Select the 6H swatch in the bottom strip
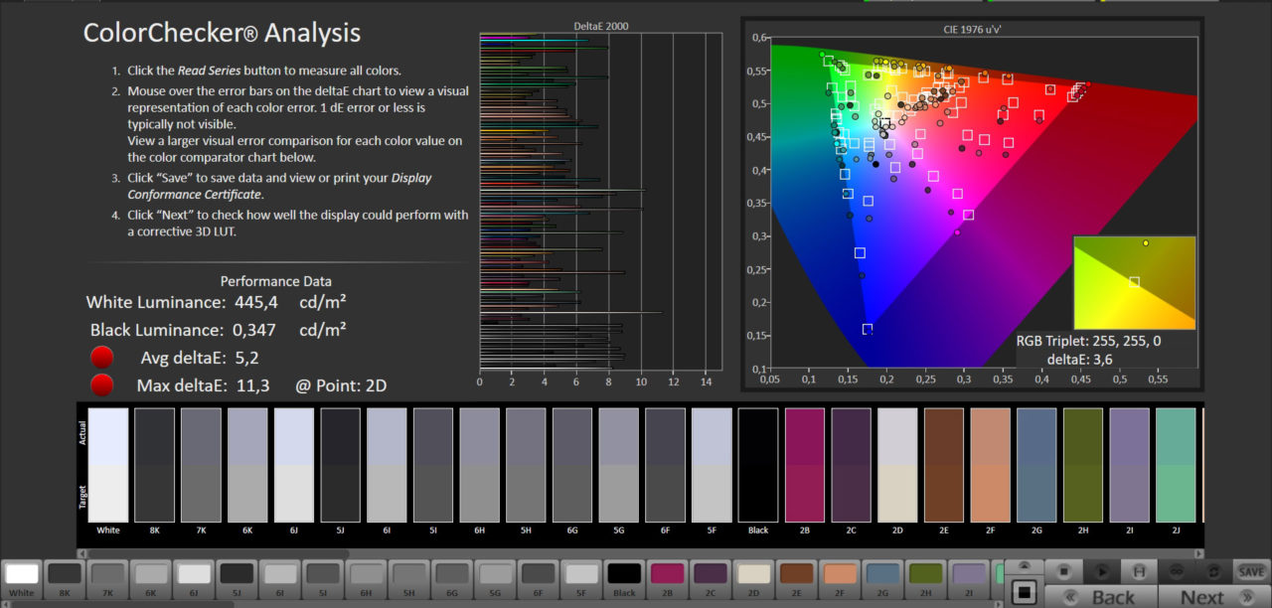The image size is (1272, 608). 366,578
